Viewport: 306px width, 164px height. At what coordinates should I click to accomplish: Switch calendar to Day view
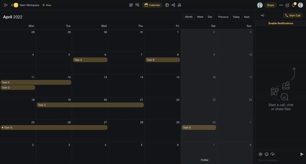(x=210, y=17)
